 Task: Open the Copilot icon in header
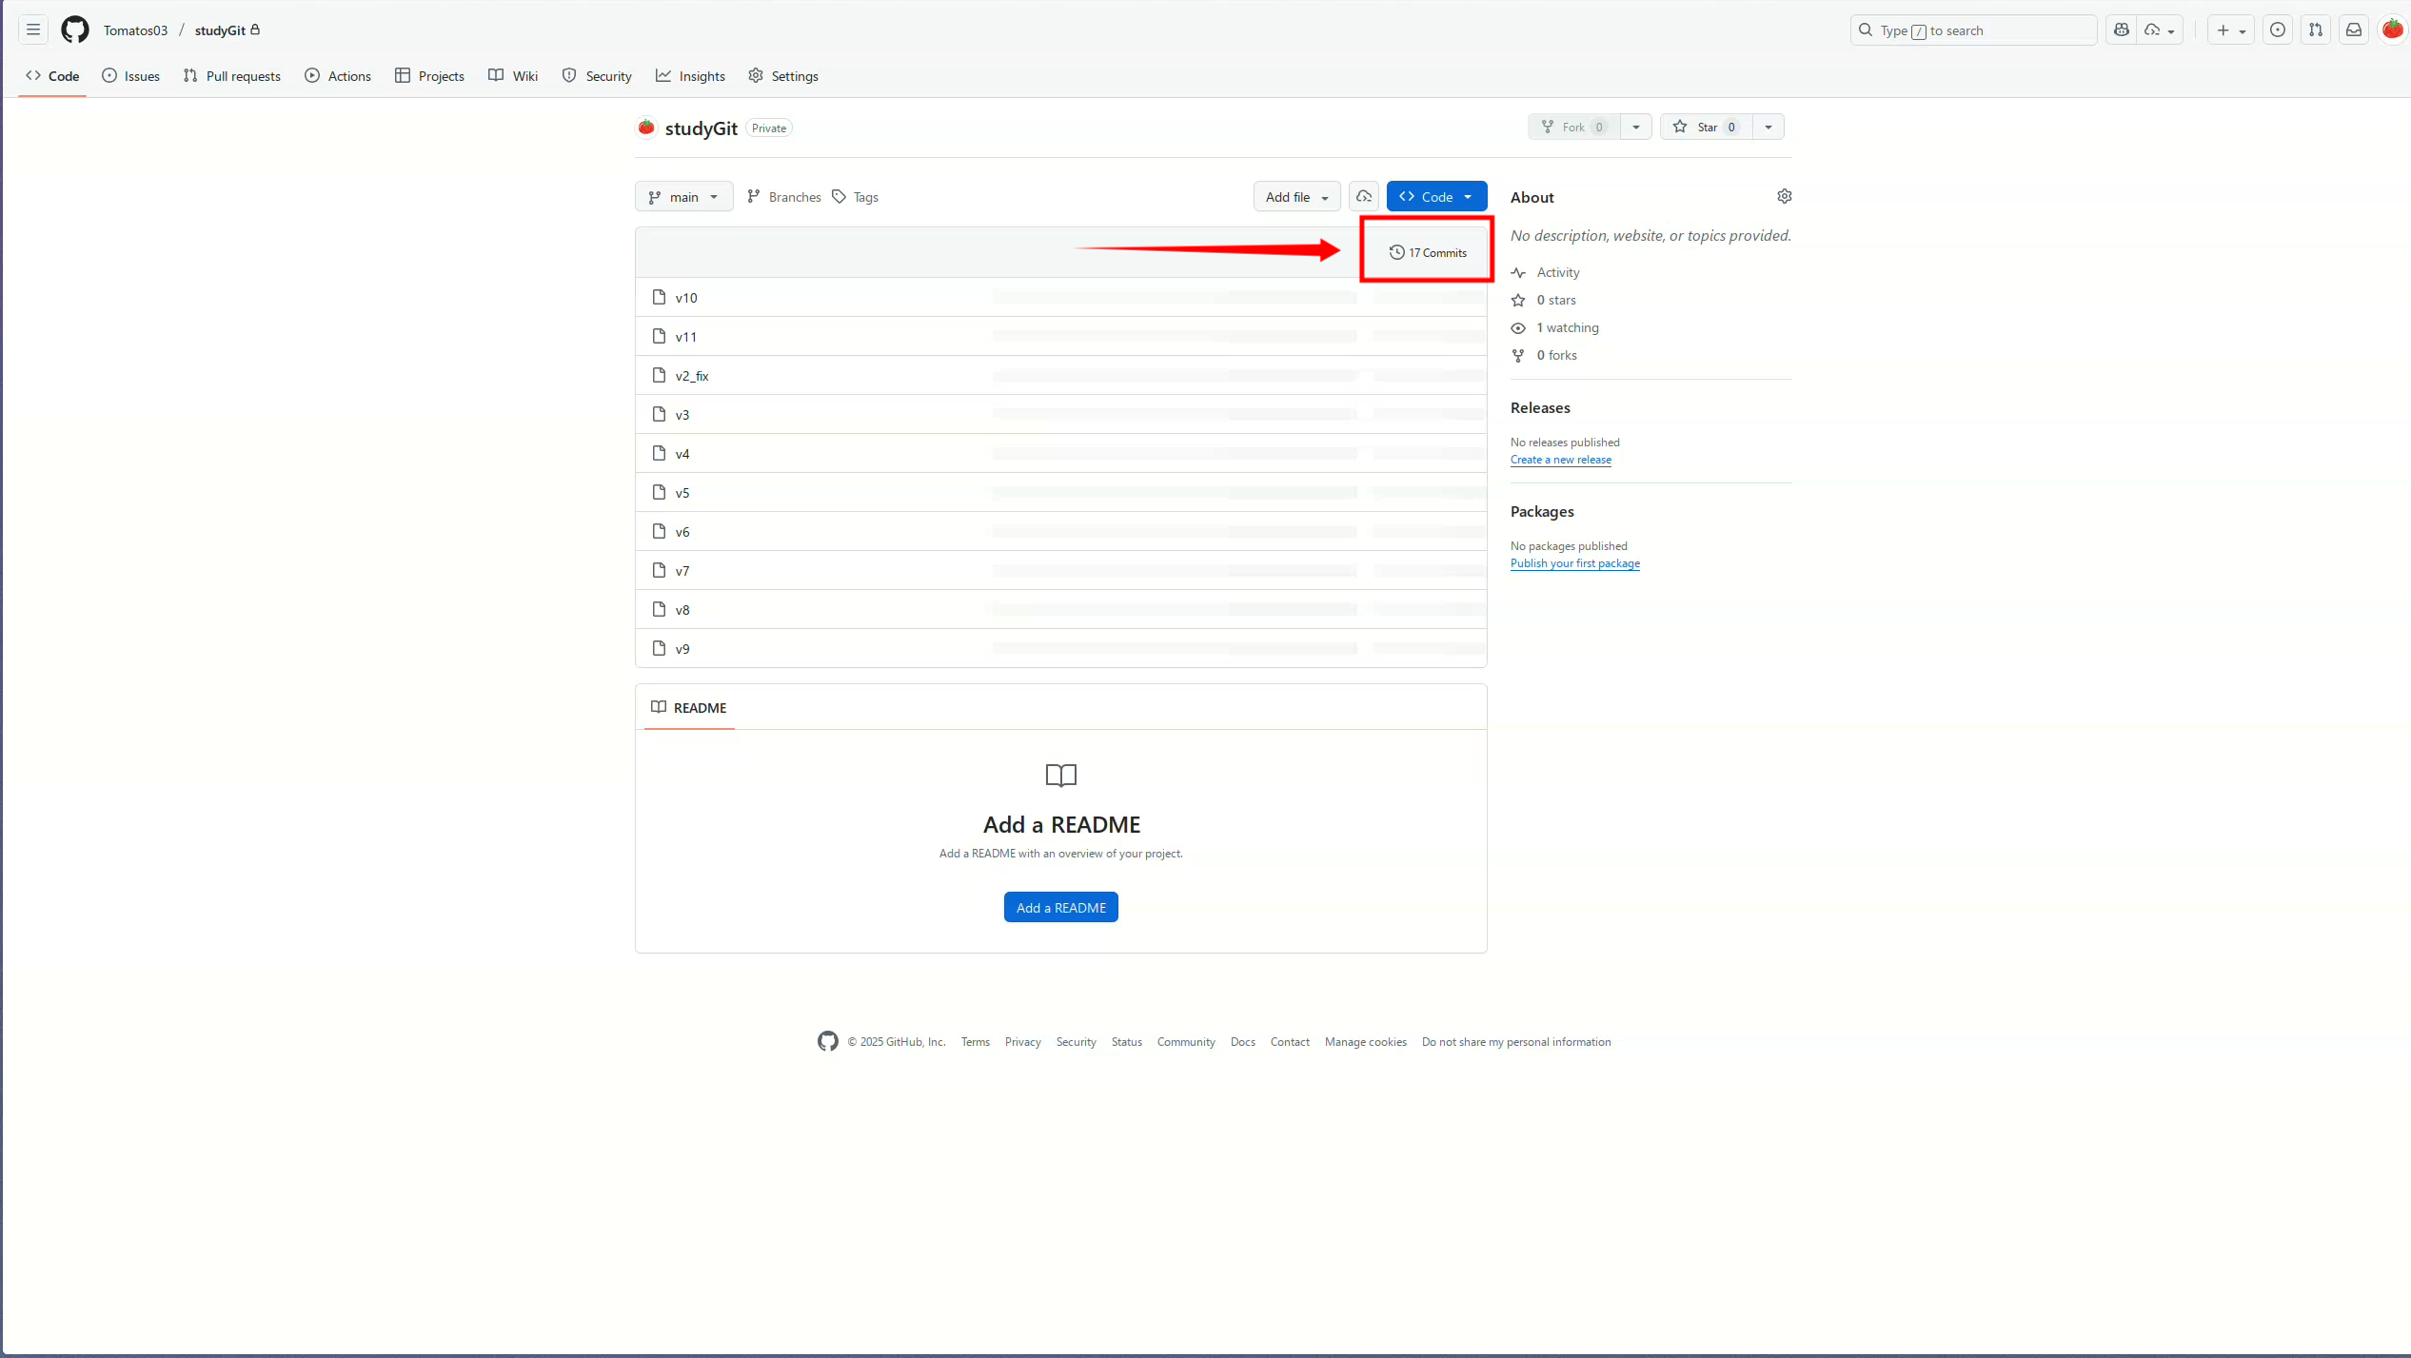coord(2122,30)
